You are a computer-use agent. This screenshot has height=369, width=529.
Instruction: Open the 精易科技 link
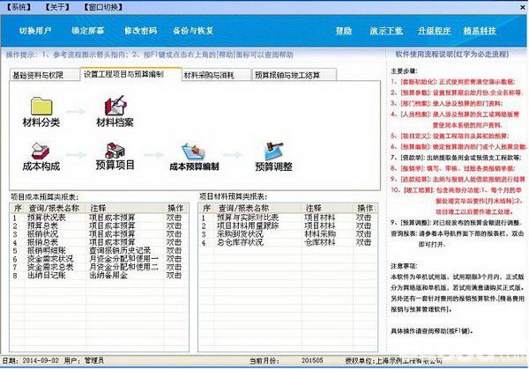coord(480,31)
